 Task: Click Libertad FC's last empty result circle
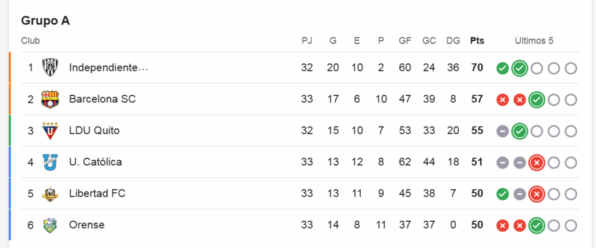pyautogui.click(x=571, y=194)
